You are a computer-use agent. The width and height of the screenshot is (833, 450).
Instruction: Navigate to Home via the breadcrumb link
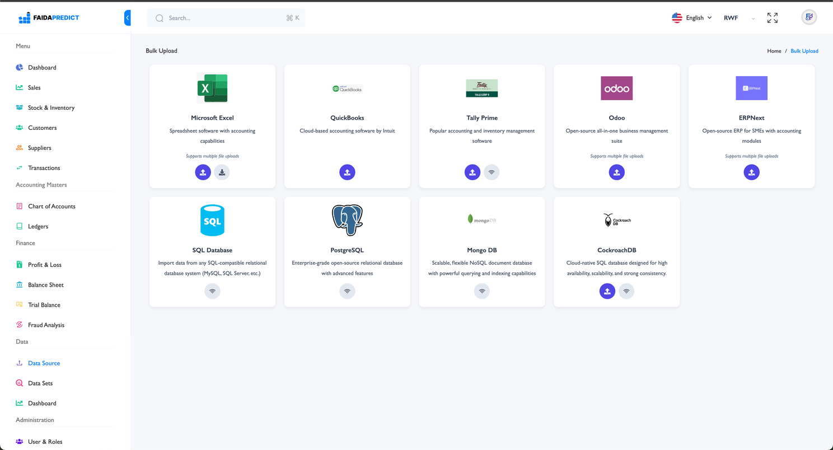(x=774, y=50)
